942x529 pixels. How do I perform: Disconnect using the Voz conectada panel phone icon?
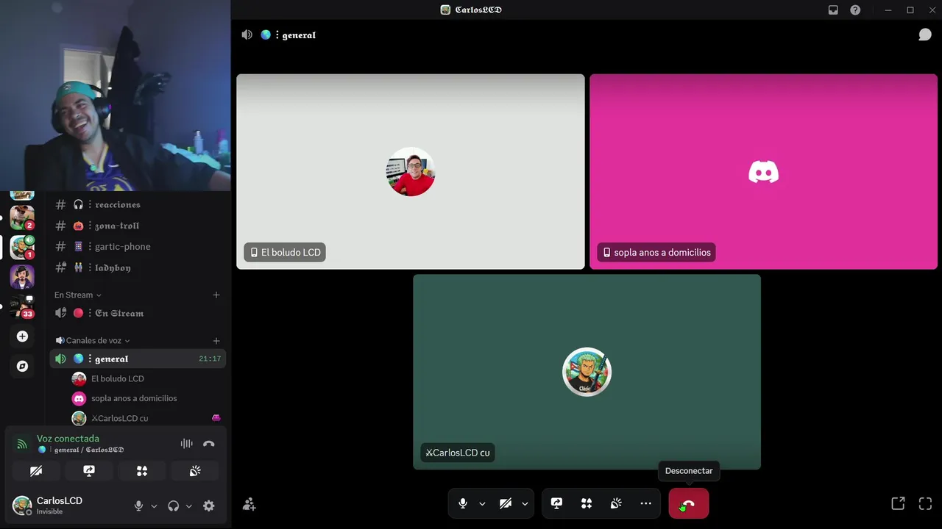click(209, 444)
